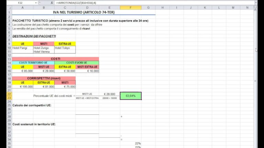Click the 'COSTI FUORI UE' green header
The image size is (264, 148).
(x=77, y=63)
